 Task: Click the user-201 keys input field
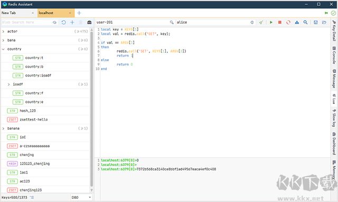tap(133, 22)
